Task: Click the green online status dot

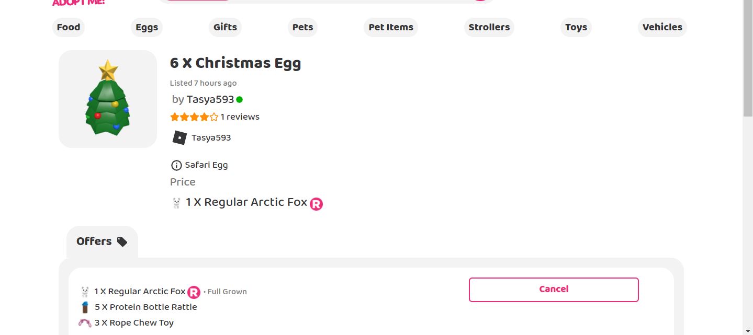Action: coord(239,99)
